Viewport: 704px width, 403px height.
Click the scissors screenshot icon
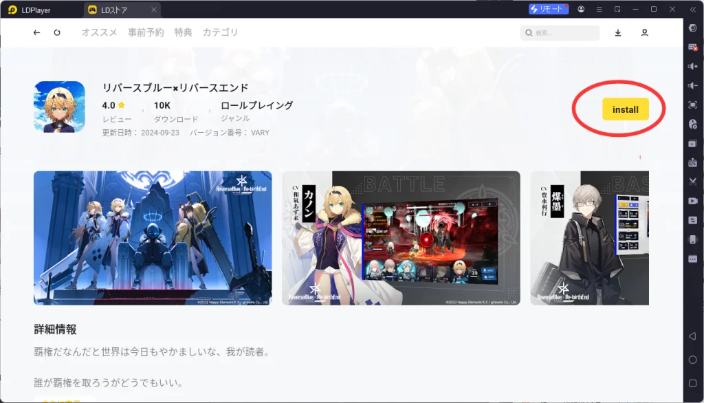pyautogui.click(x=693, y=182)
